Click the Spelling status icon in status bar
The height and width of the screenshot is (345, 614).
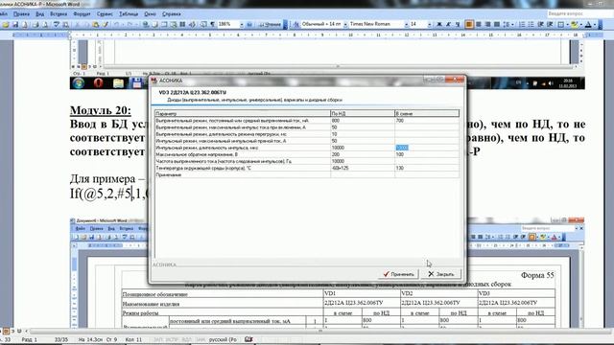coord(248,339)
